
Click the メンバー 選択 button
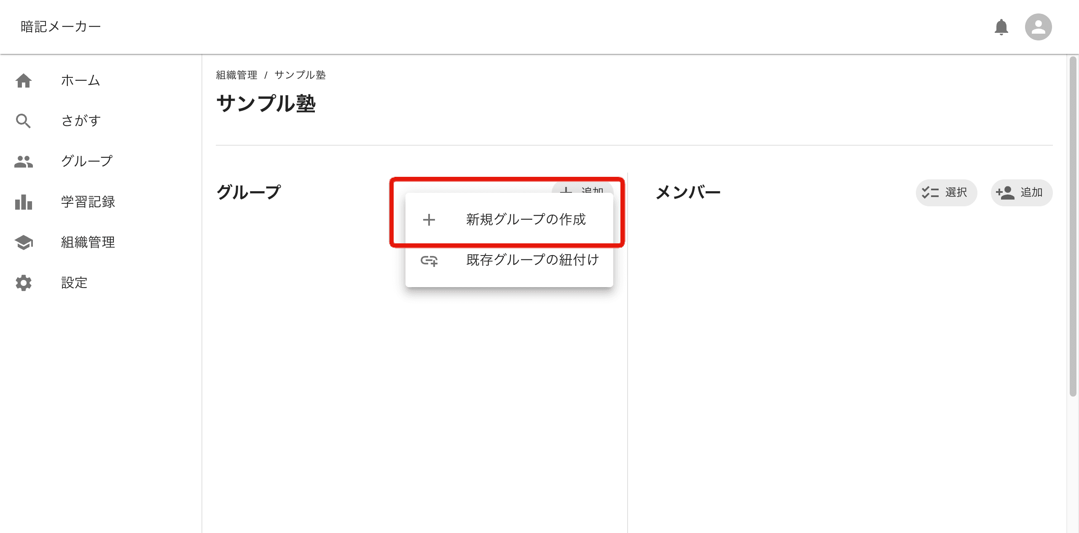pos(946,192)
